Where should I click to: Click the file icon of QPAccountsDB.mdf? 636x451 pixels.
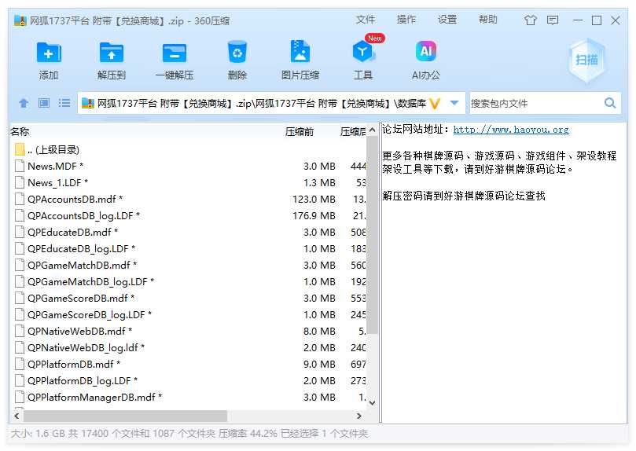(x=20, y=199)
